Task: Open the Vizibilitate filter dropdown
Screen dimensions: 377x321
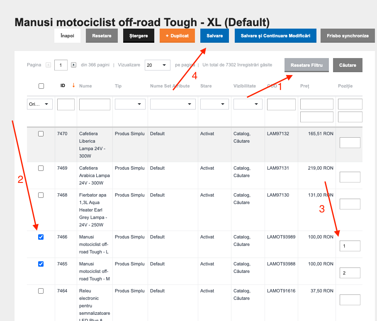Action: (248, 104)
